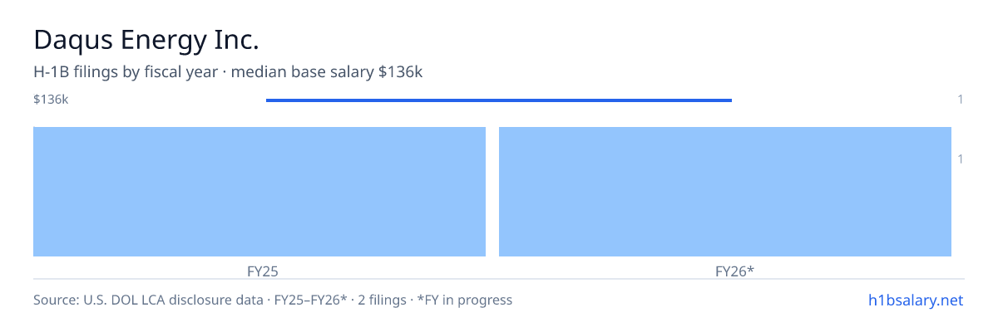The height and width of the screenshot is (332, 998).
Task: Click the '2 filings' footer text
Action: (x=383, y=300)
